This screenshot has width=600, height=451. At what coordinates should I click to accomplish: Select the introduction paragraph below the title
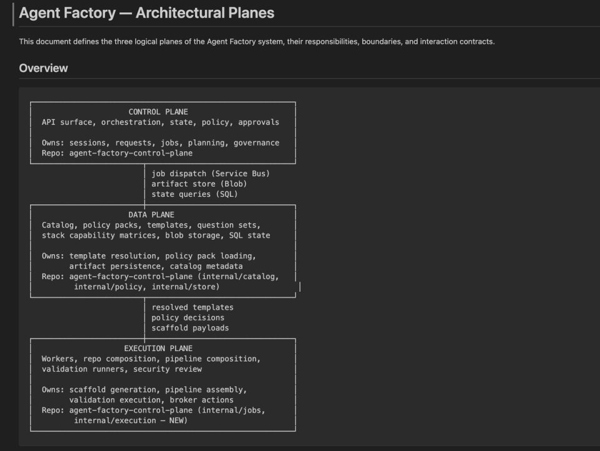pos(257,41)
